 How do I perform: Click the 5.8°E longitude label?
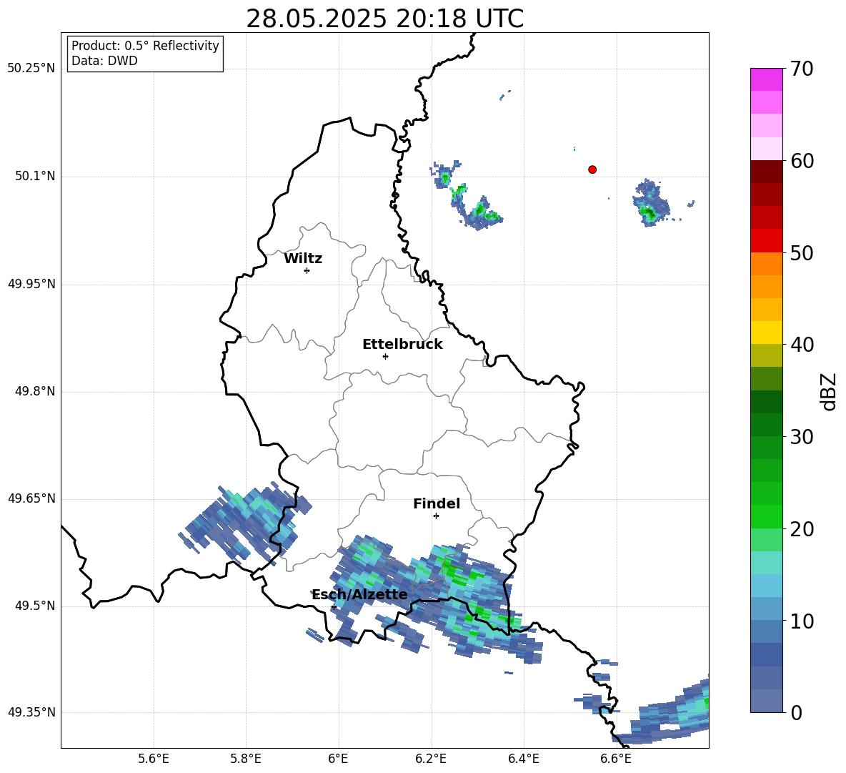point(246,759)
